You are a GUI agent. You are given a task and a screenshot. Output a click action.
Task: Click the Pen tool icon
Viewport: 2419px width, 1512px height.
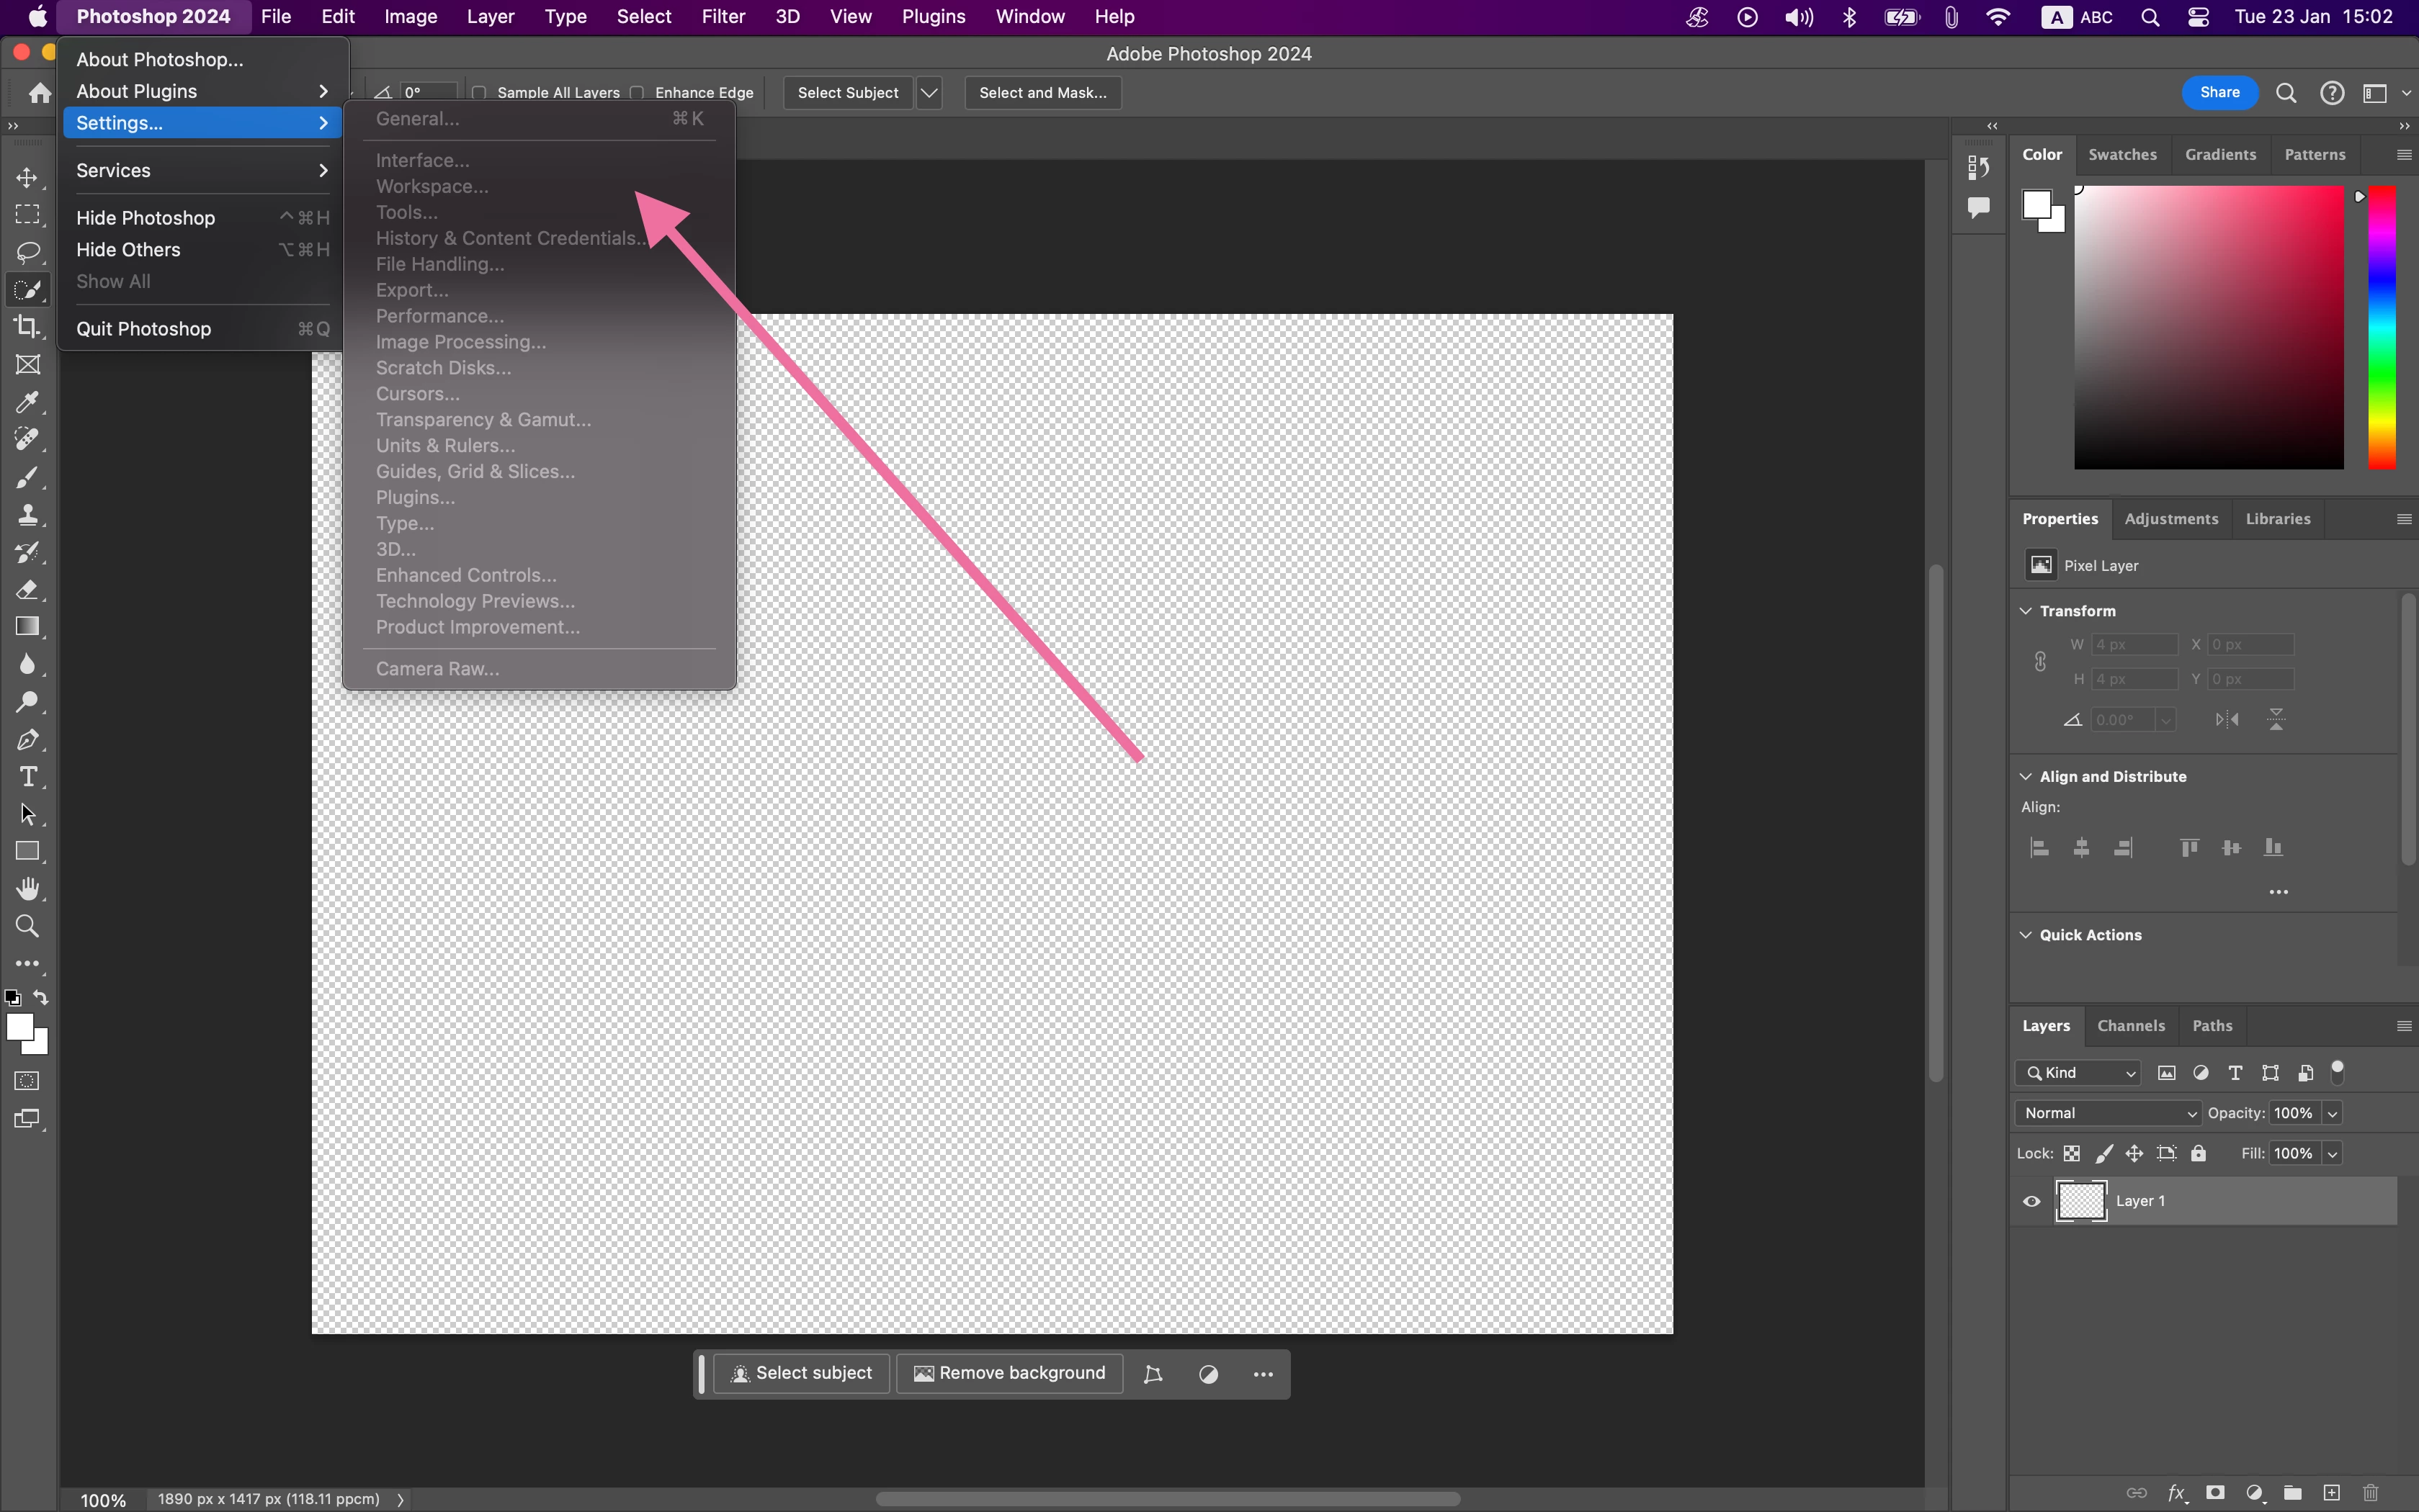pyautogui.click(x=27, y=740)
